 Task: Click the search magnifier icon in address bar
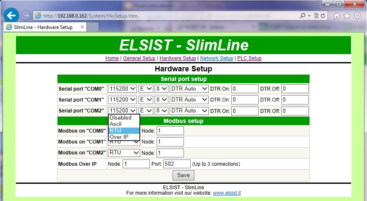click(302, 16)
